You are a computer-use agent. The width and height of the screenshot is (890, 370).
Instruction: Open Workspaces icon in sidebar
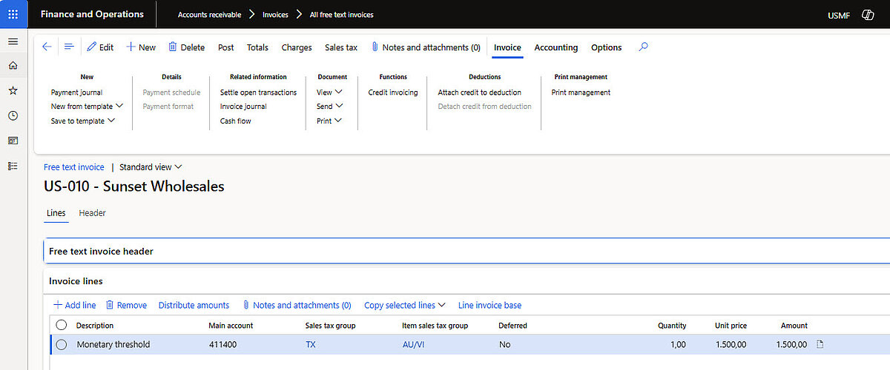click(x=13, y=141)
